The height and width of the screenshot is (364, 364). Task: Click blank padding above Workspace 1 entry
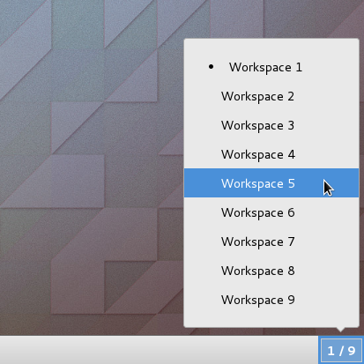click(271, 46)
